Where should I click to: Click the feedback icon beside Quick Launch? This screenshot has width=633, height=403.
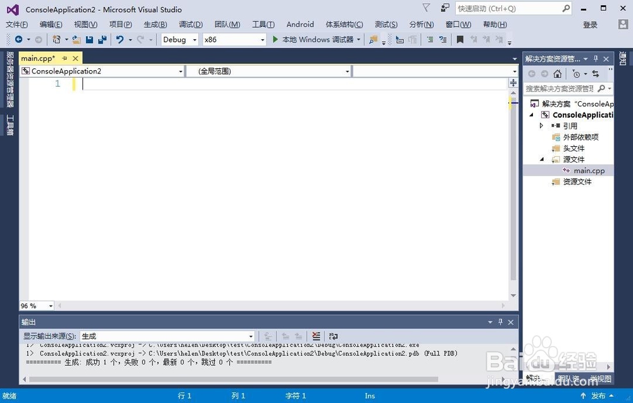445,8
